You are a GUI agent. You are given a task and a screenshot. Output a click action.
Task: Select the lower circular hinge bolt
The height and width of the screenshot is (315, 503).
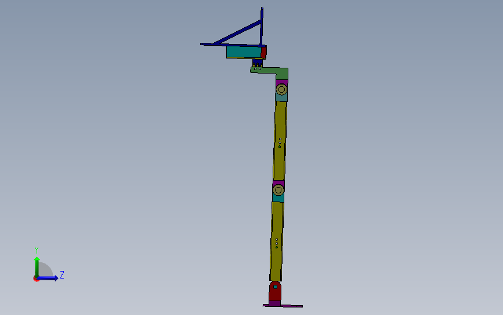[x=278, y=190]
